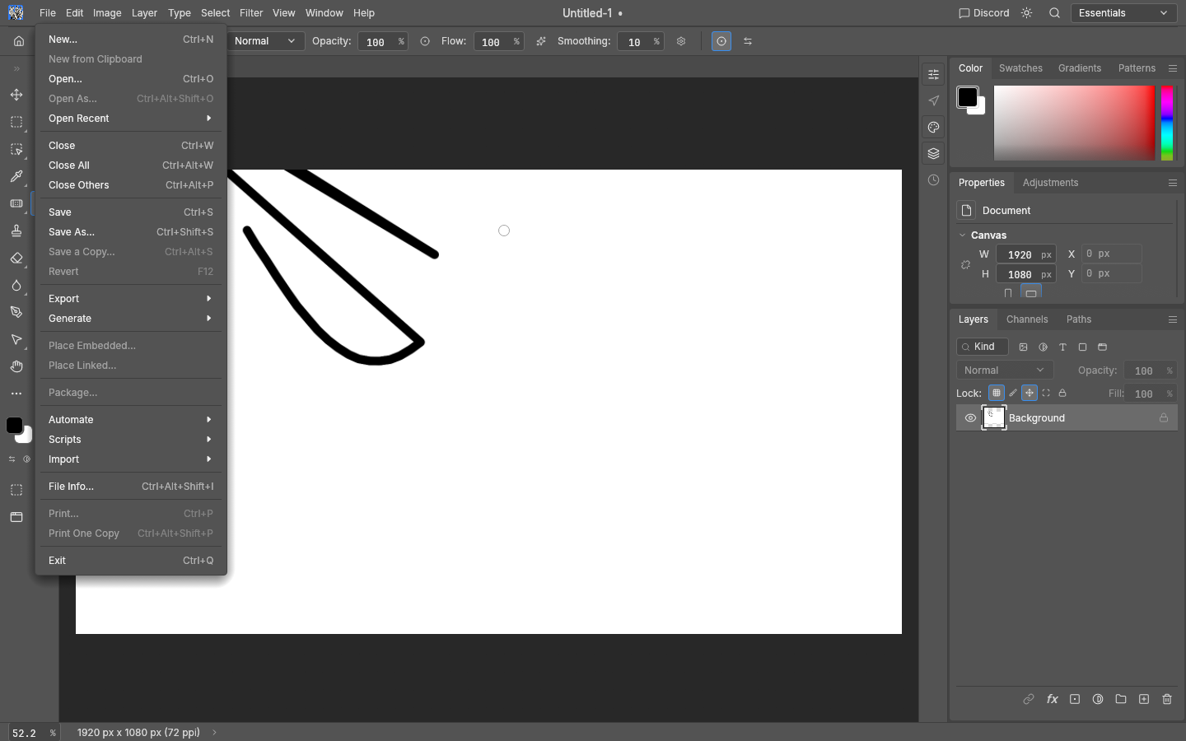The image size is (1186, 741).
Task: Select the Blur droplet tool
Action: click(16, 285)
